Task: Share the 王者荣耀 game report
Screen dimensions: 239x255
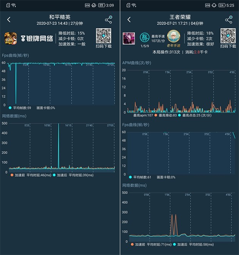Action: tap(229, 20)
